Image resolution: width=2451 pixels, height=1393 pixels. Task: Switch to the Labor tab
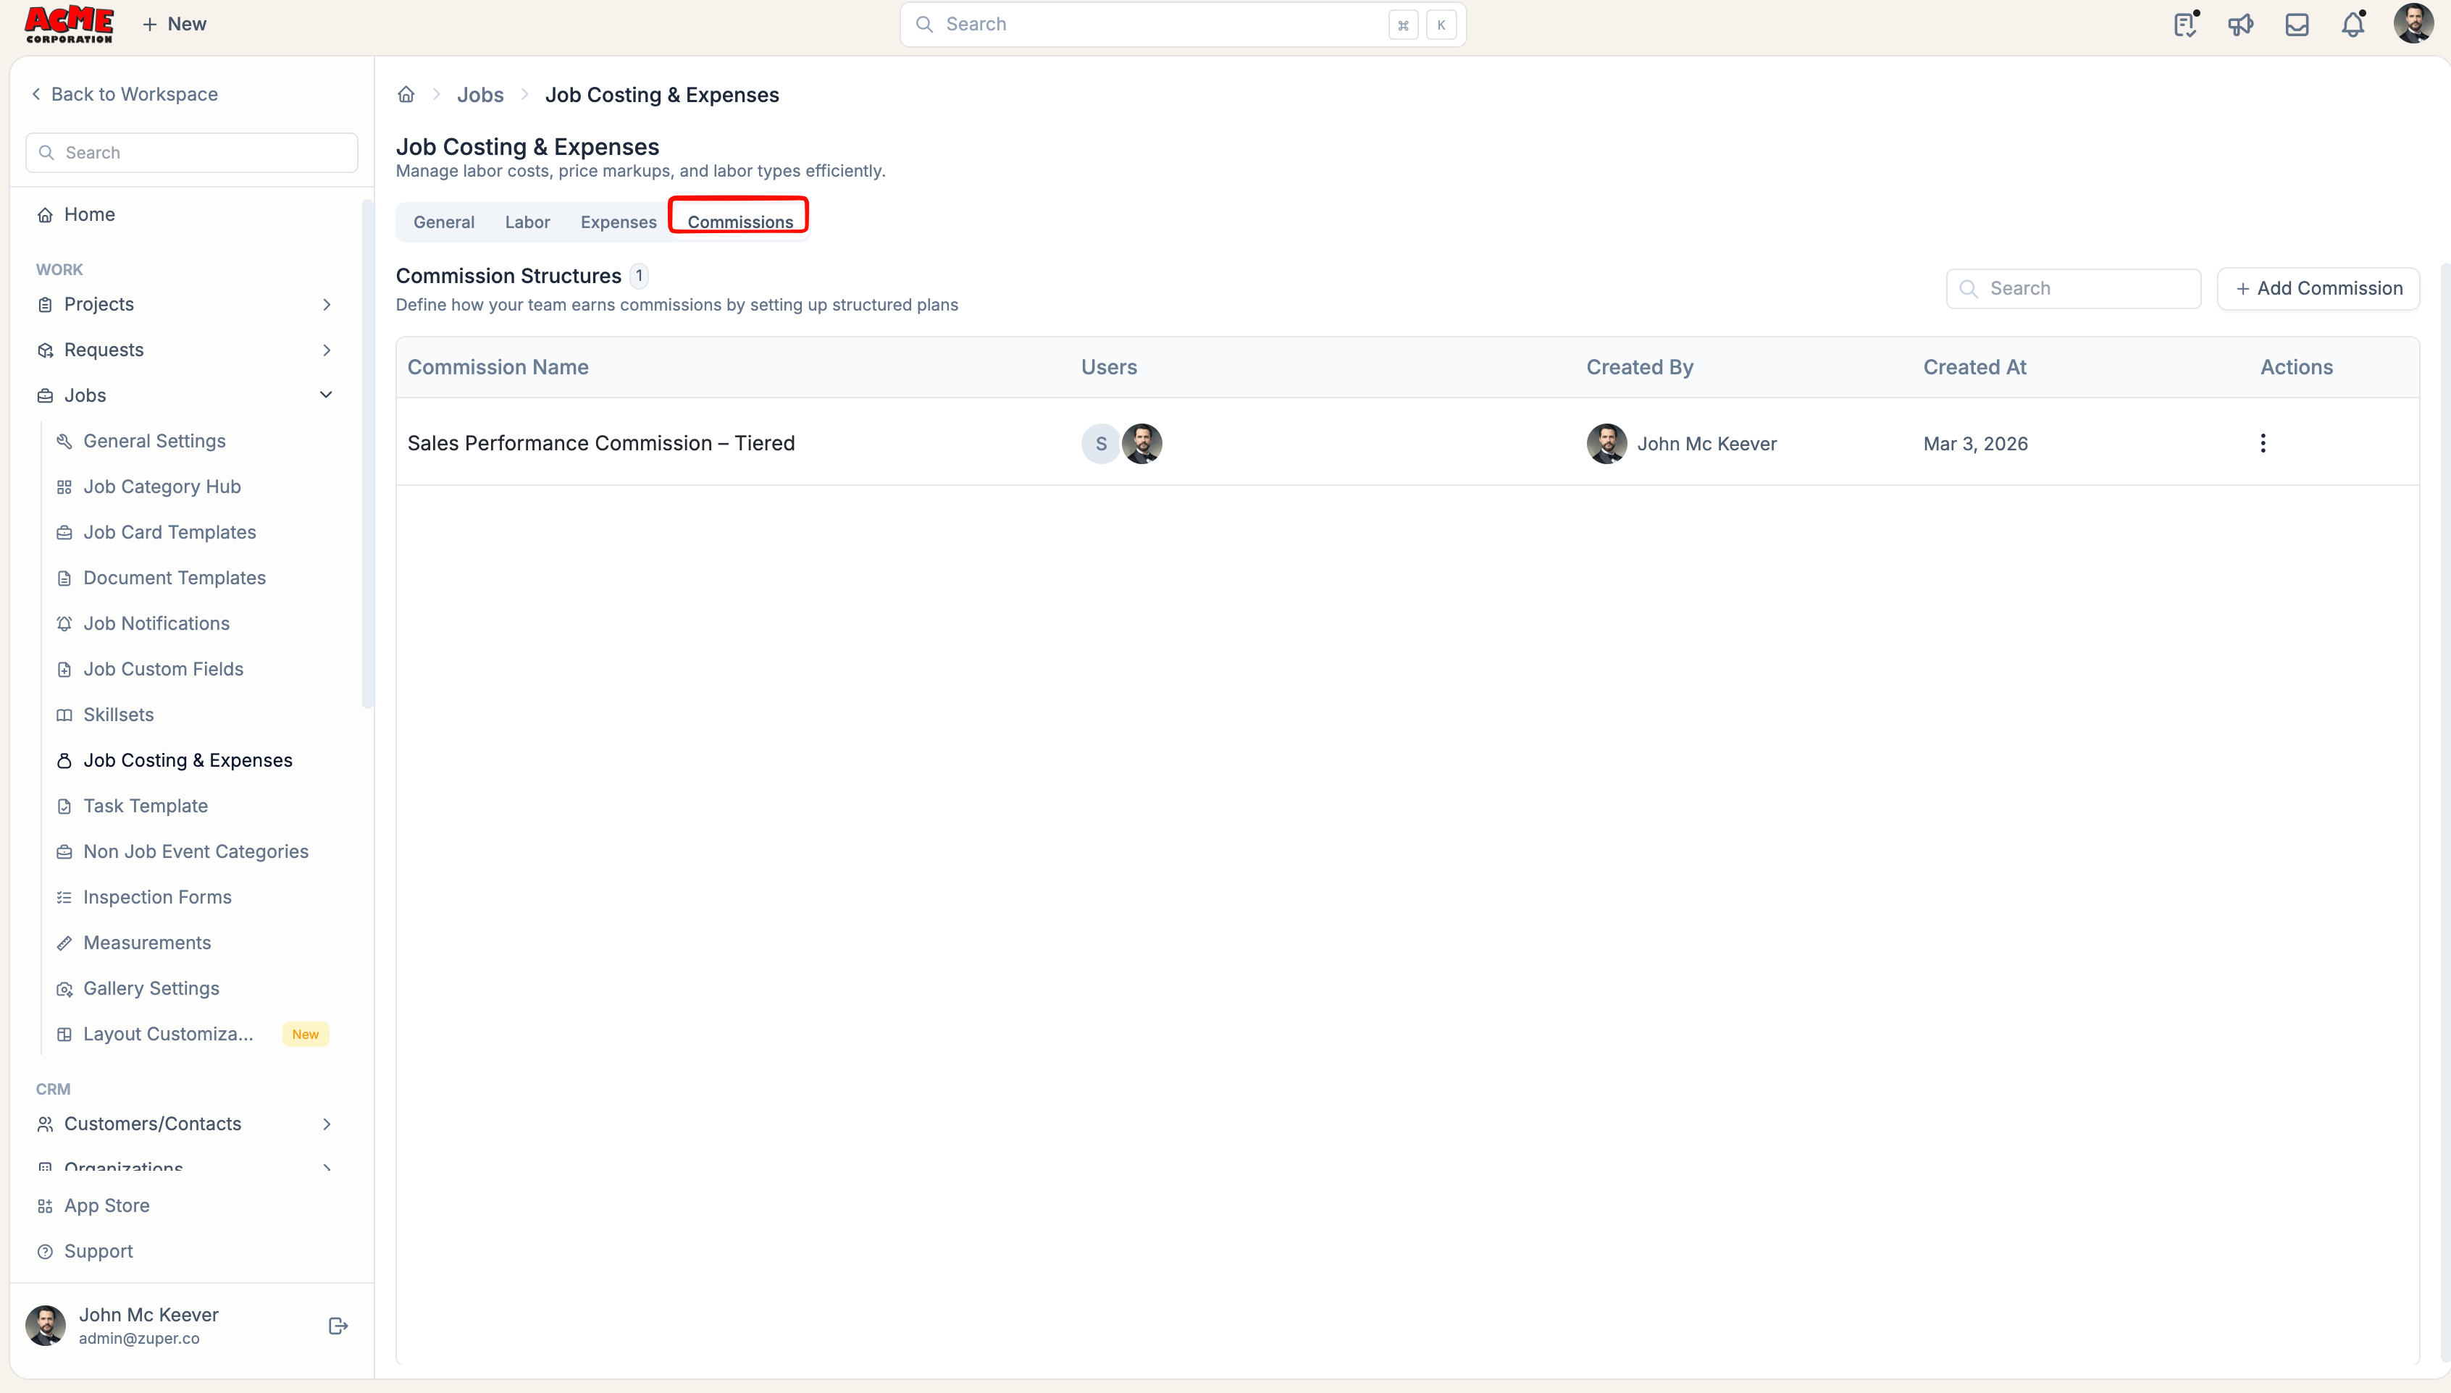[527, 222]
